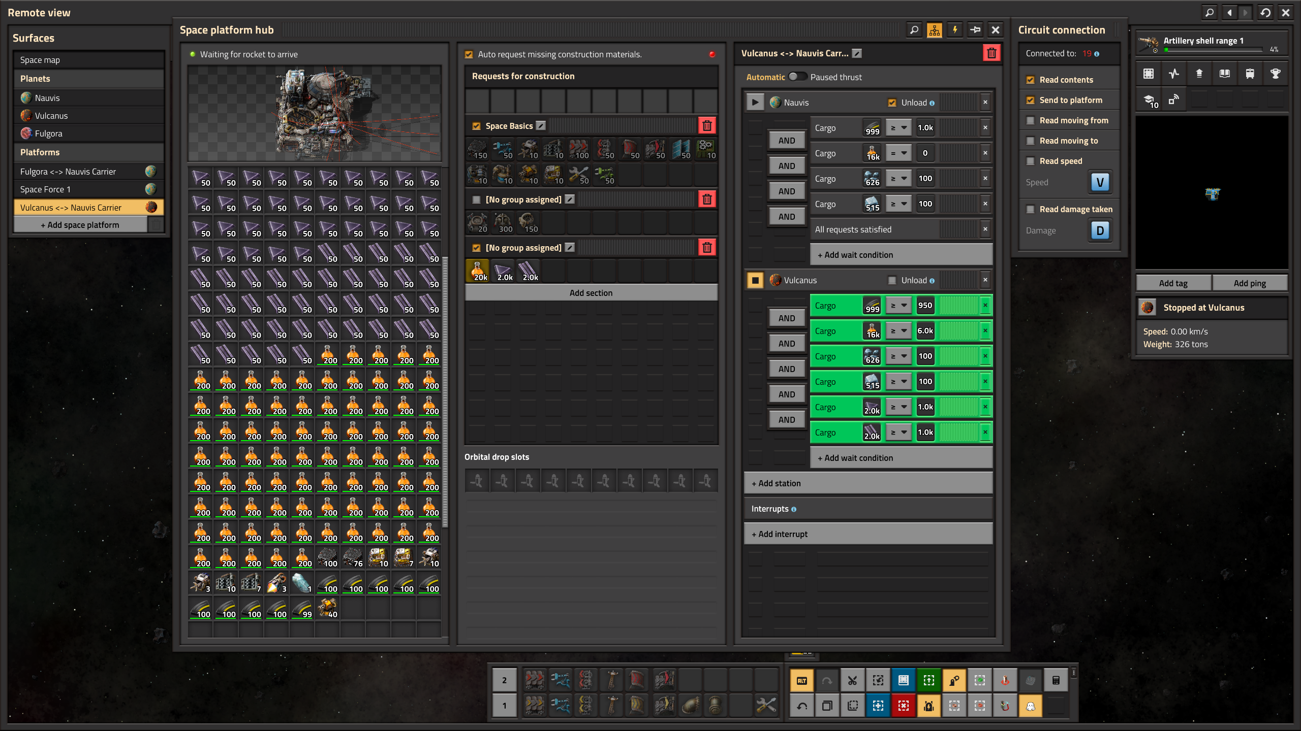Screen dimensions: 1301x731
Task: Open comparator dropdown for Vulcanus 515 cargo
Action: 899,381
